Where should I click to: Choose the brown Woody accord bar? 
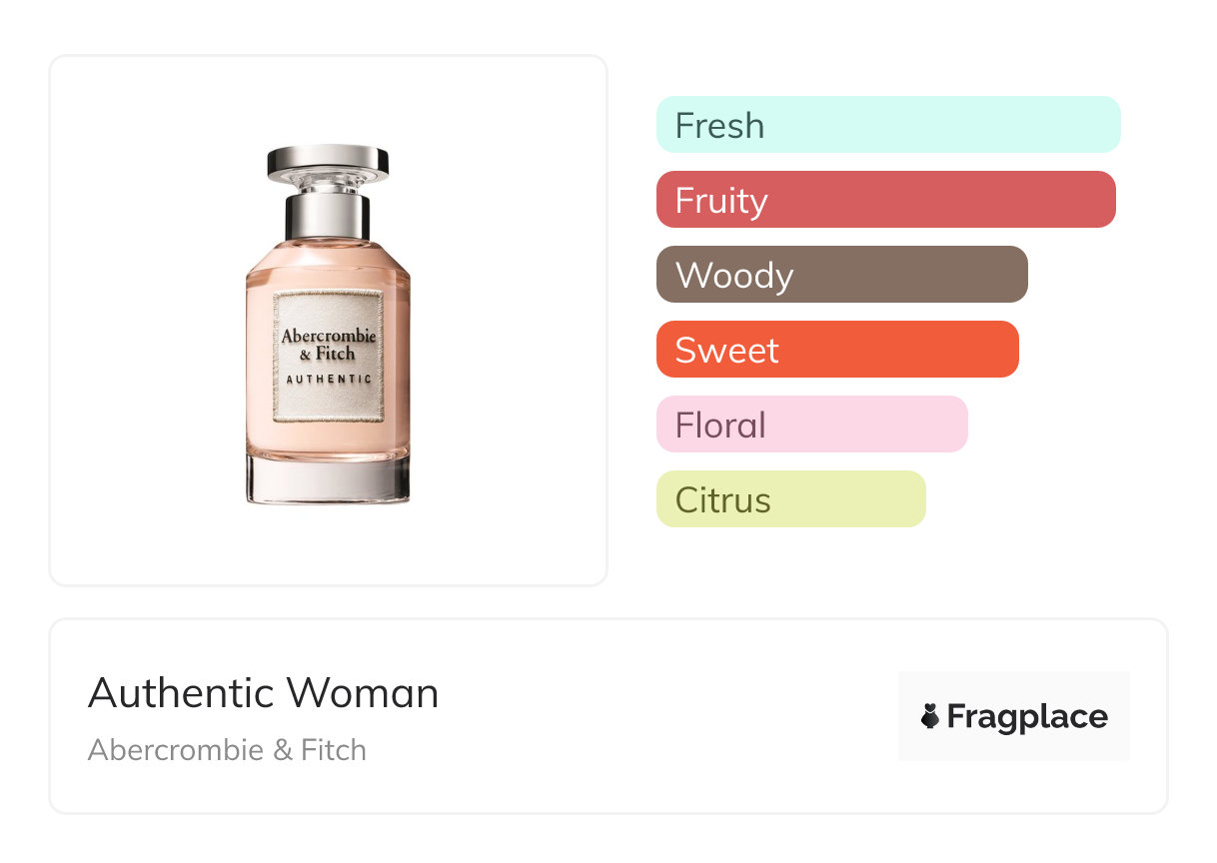click(841, 275)
